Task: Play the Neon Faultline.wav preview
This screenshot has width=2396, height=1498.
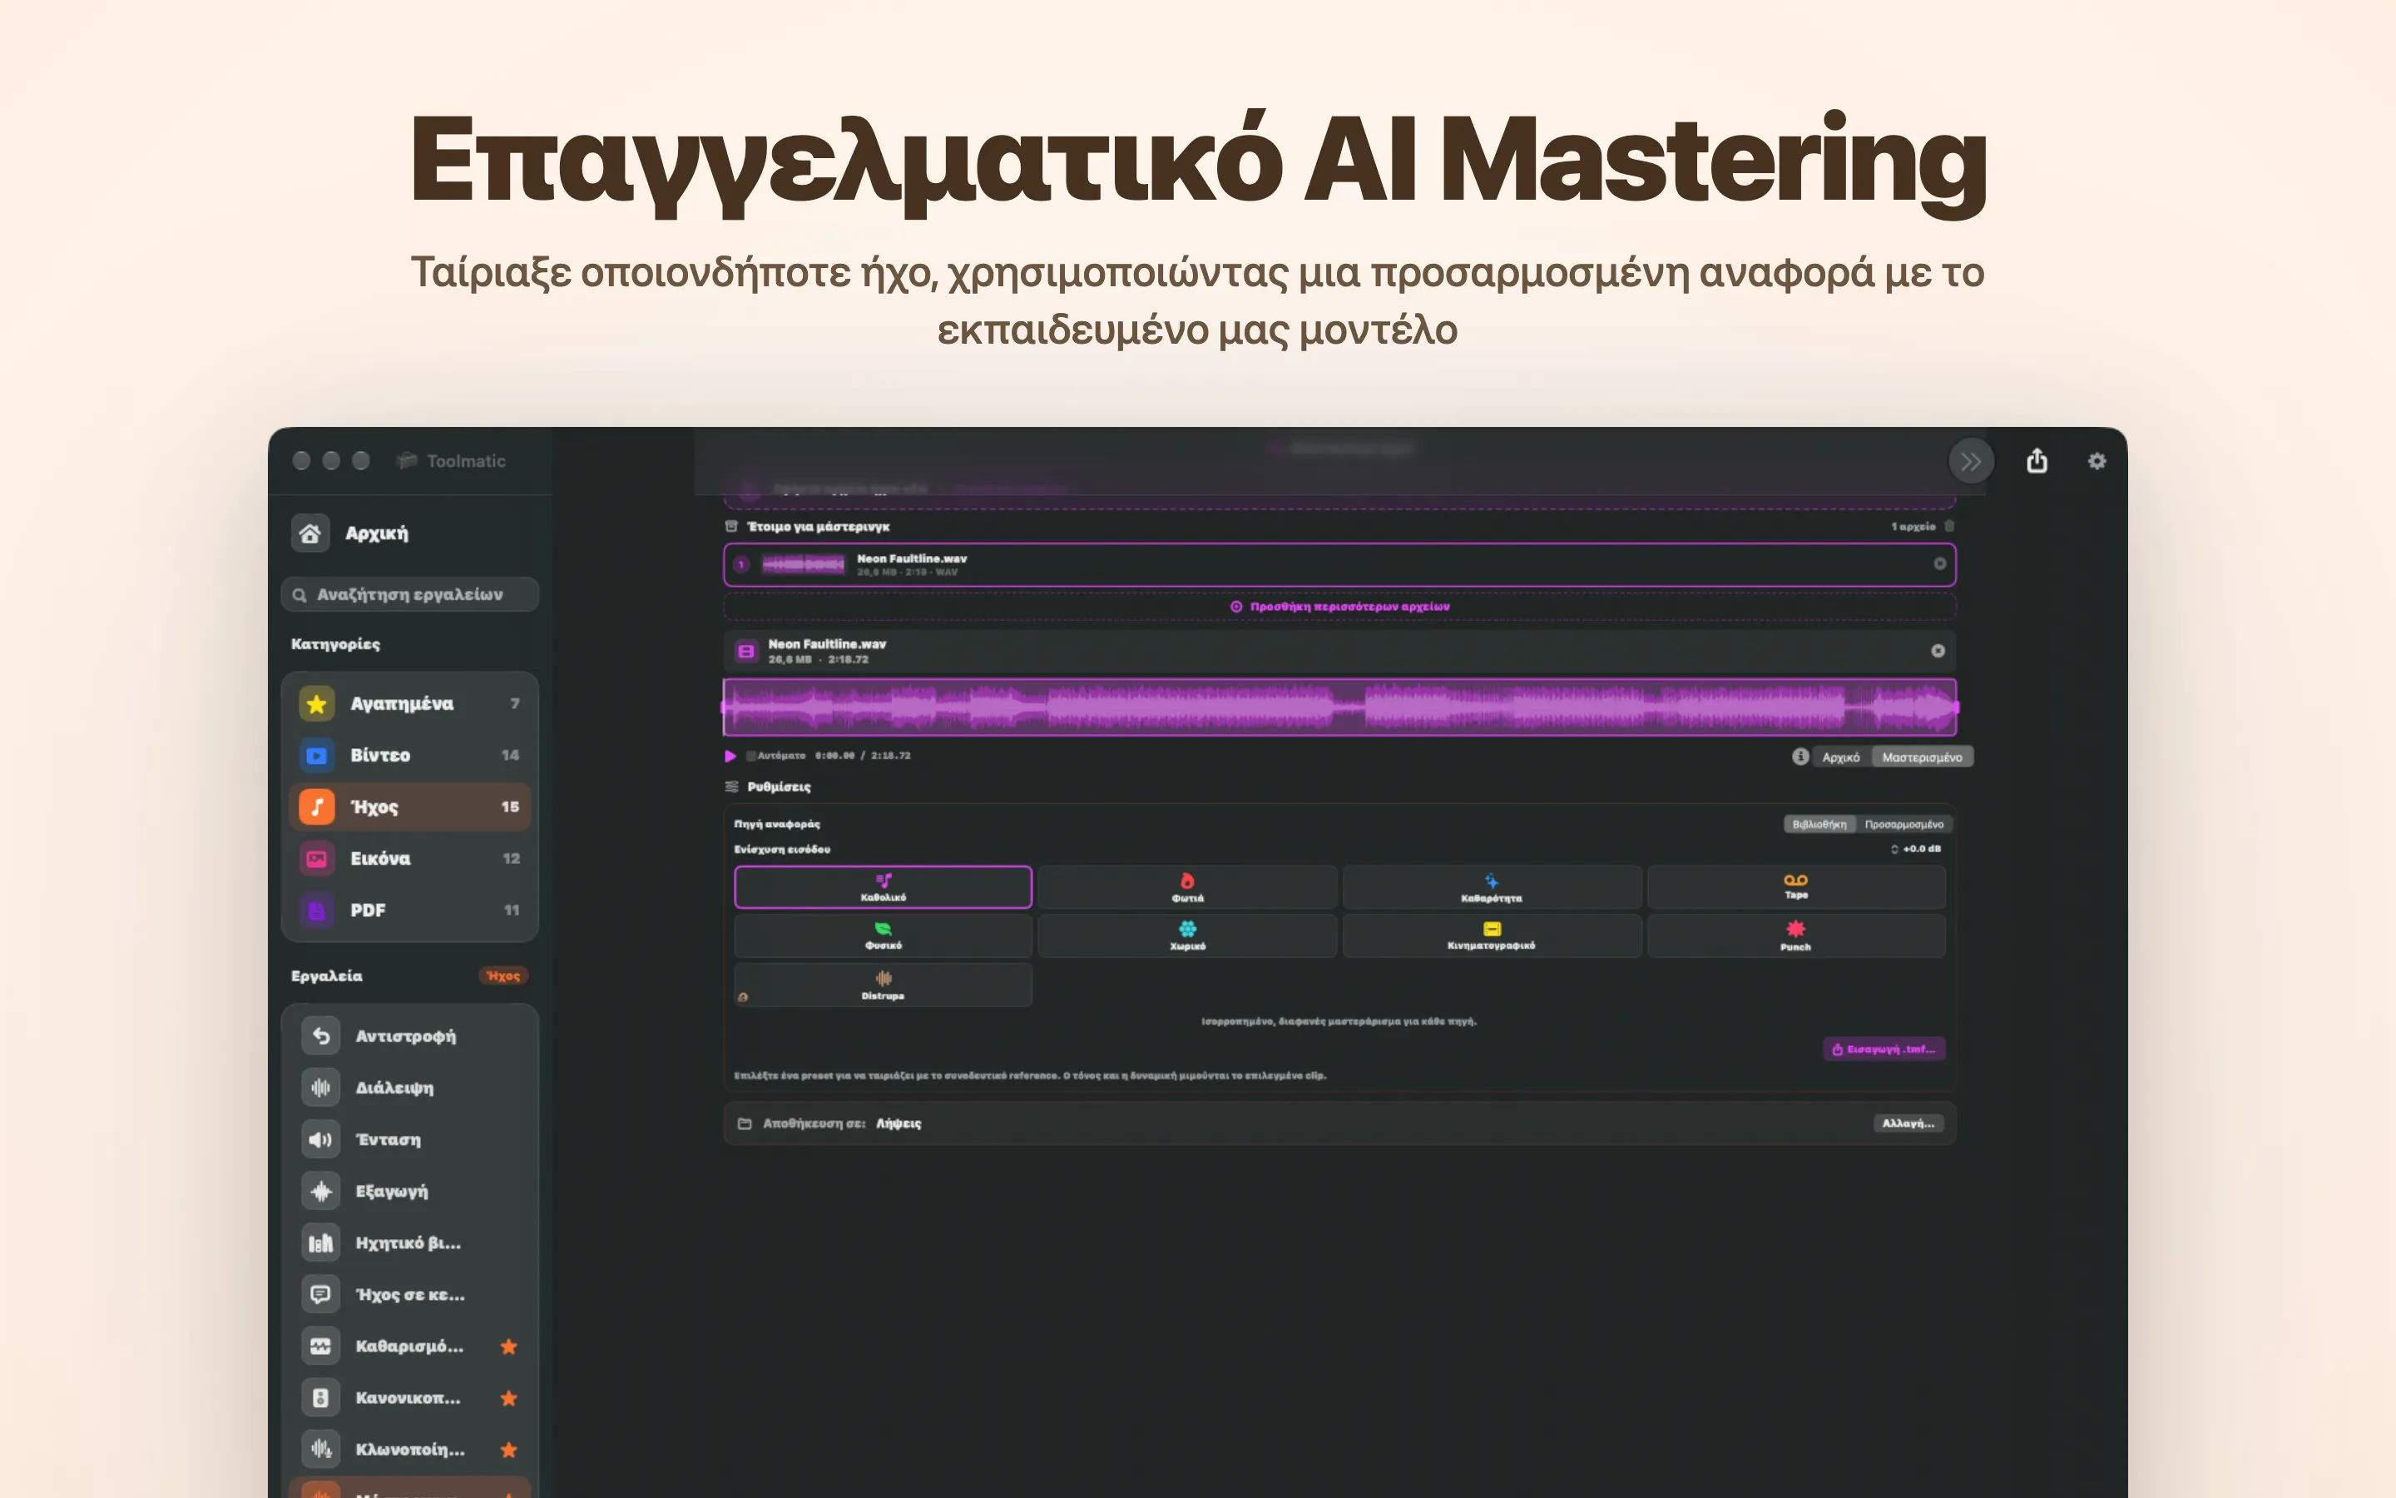Action: pos(730,756)
